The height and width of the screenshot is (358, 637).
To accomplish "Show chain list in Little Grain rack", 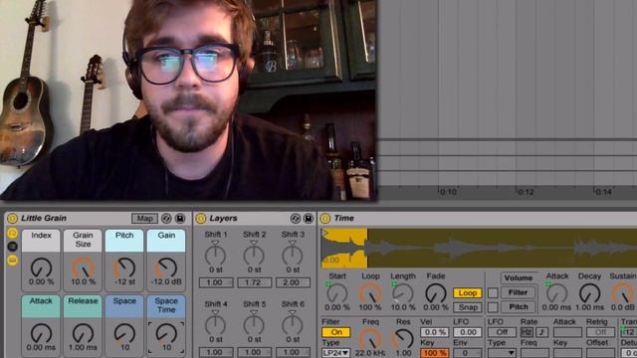I will tap(13, 247).
